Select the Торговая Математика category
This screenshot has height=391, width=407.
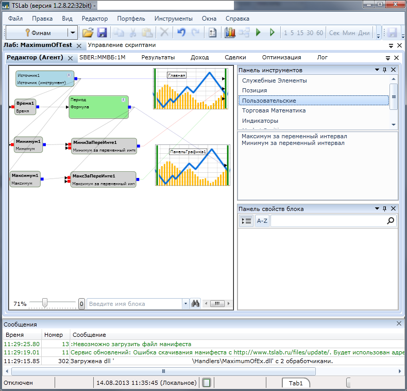(x=274, y=110)
